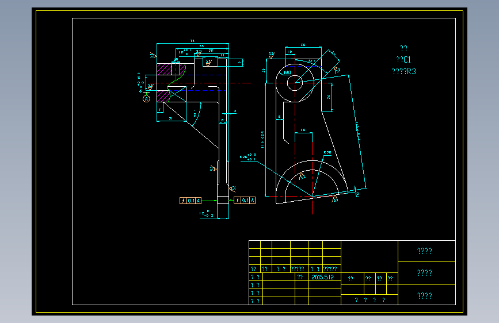Pick the 55 dimension in the left view
The width and height of the screenshot is (499, 323).
pos(201,47)
